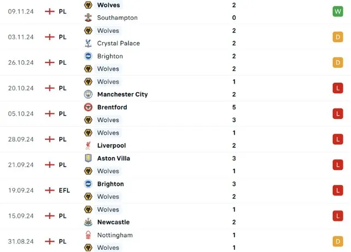Open the Brentford club crest
This screenshot has height=252, width=351.
tap(88, 107)
